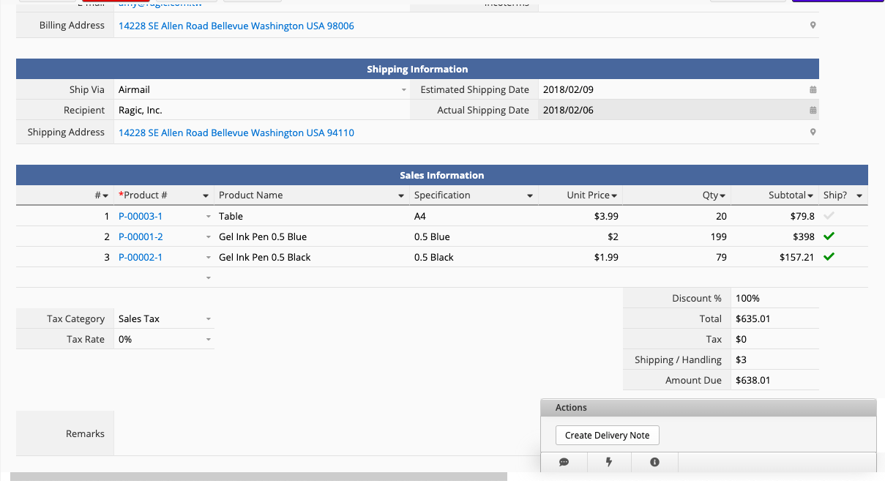Click the Remarks text field
This screenshot has height=481, width=885.
(x=326, y=433)
